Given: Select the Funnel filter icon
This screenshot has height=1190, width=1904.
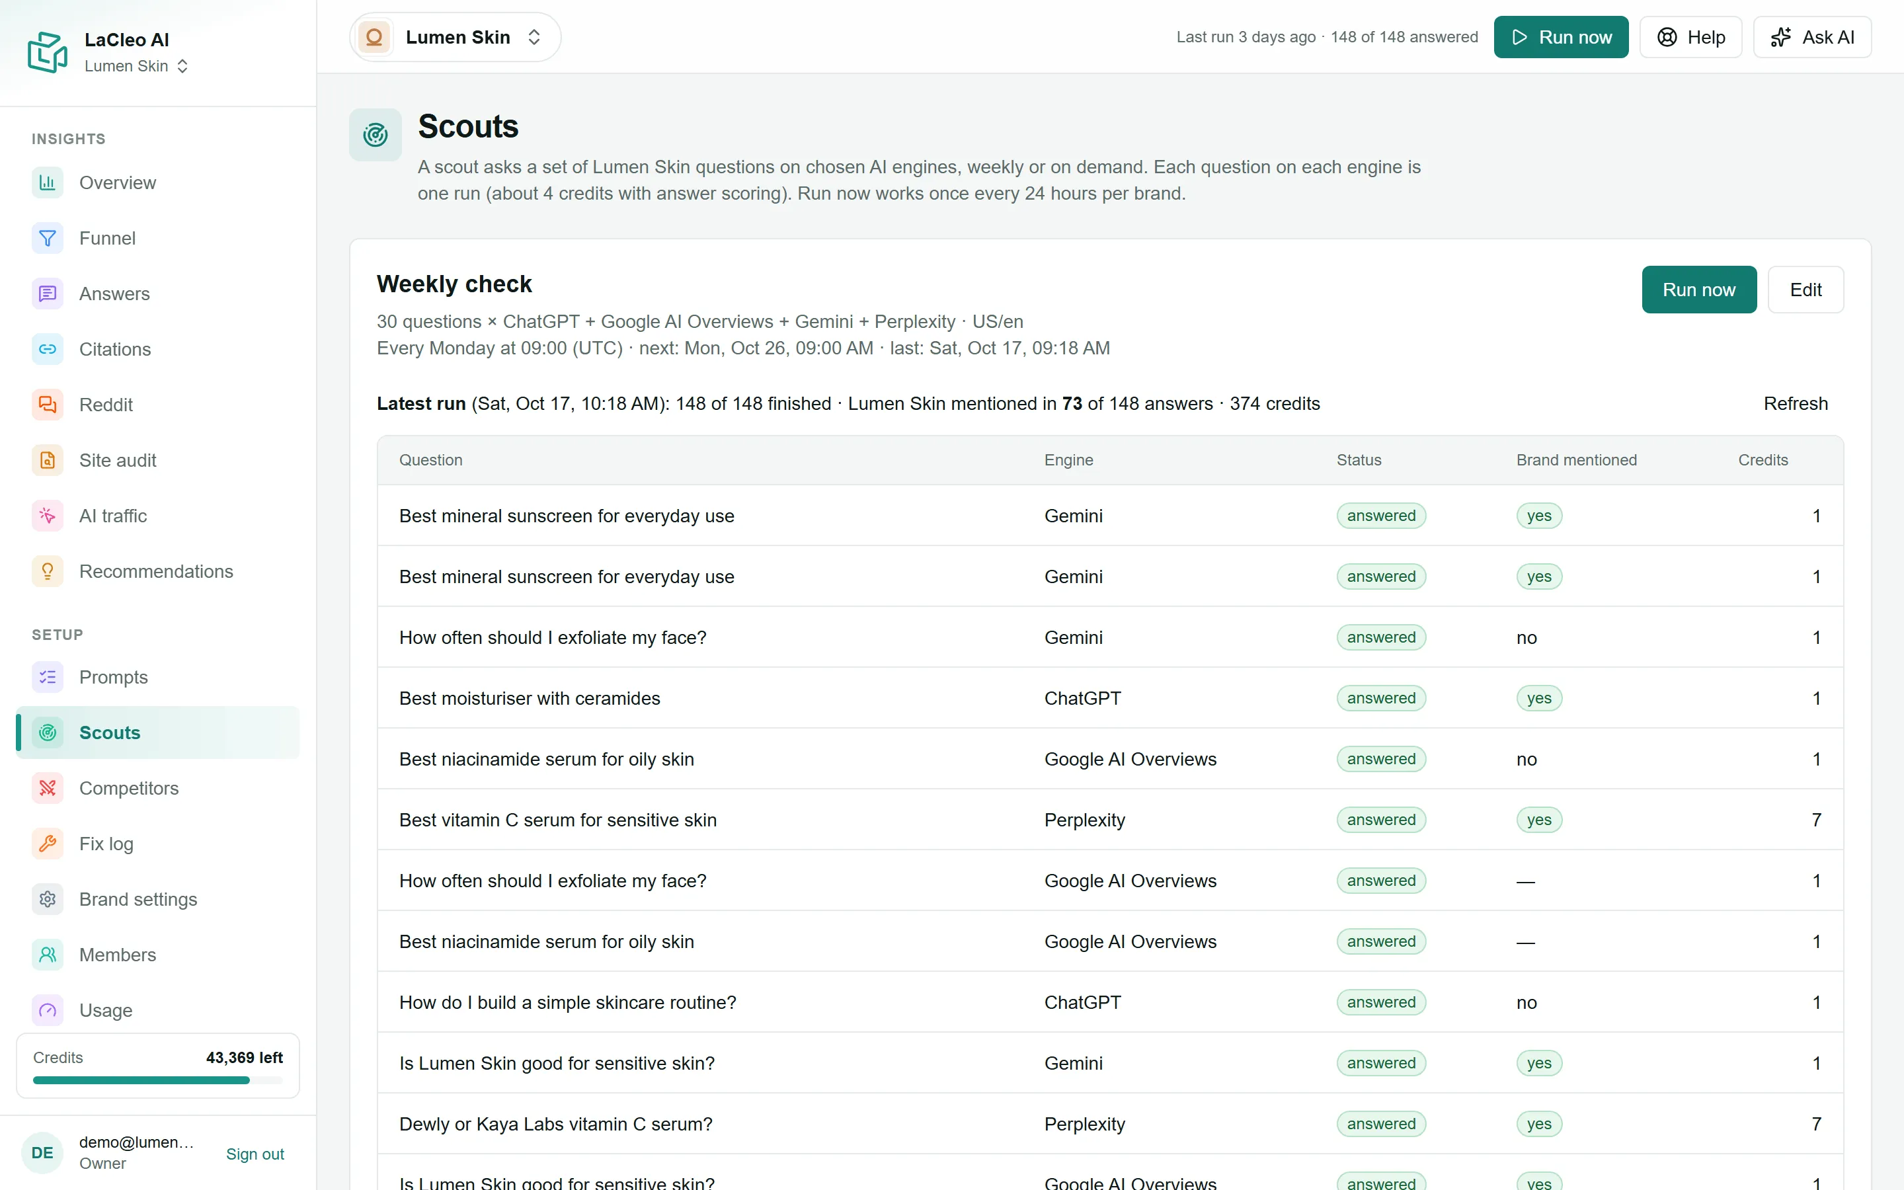Looking at the screenshot, I should click(47, 239).
